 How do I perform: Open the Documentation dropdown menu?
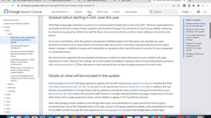(x=60, y=12)
